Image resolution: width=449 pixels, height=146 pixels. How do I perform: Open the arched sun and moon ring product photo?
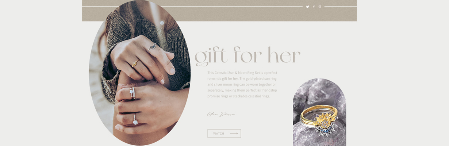pyautogui.click(x=319, y=112)
